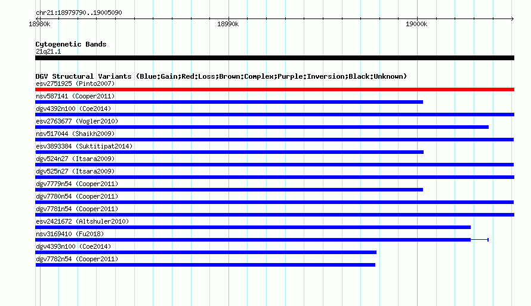The width and height of the screenshot is (531, 306).
Task: Click the esv2421672 (Altshuler2010) label
Action: pyautogui.click(x=82, y=221)
